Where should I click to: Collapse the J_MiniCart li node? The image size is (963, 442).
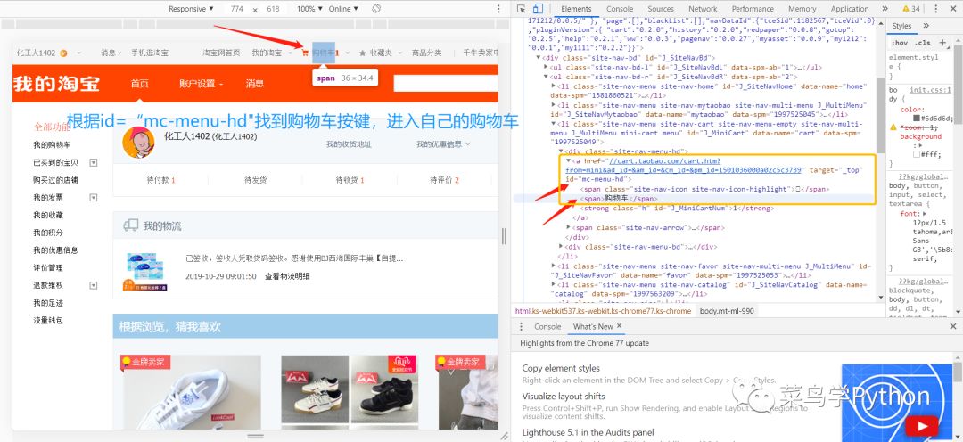tap(554, 124)
